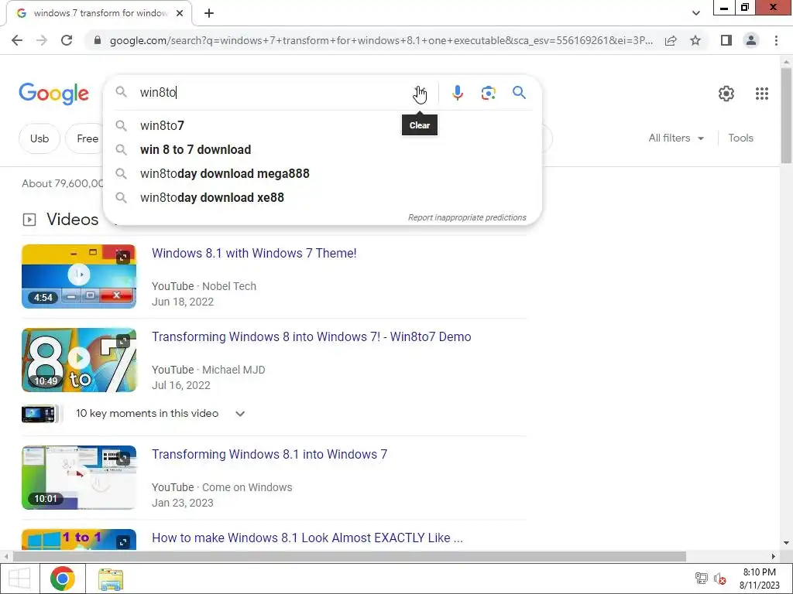Screen dimensions: 793x594
Task: Click the scroll down arrow
Action: [x=786, y=543]
